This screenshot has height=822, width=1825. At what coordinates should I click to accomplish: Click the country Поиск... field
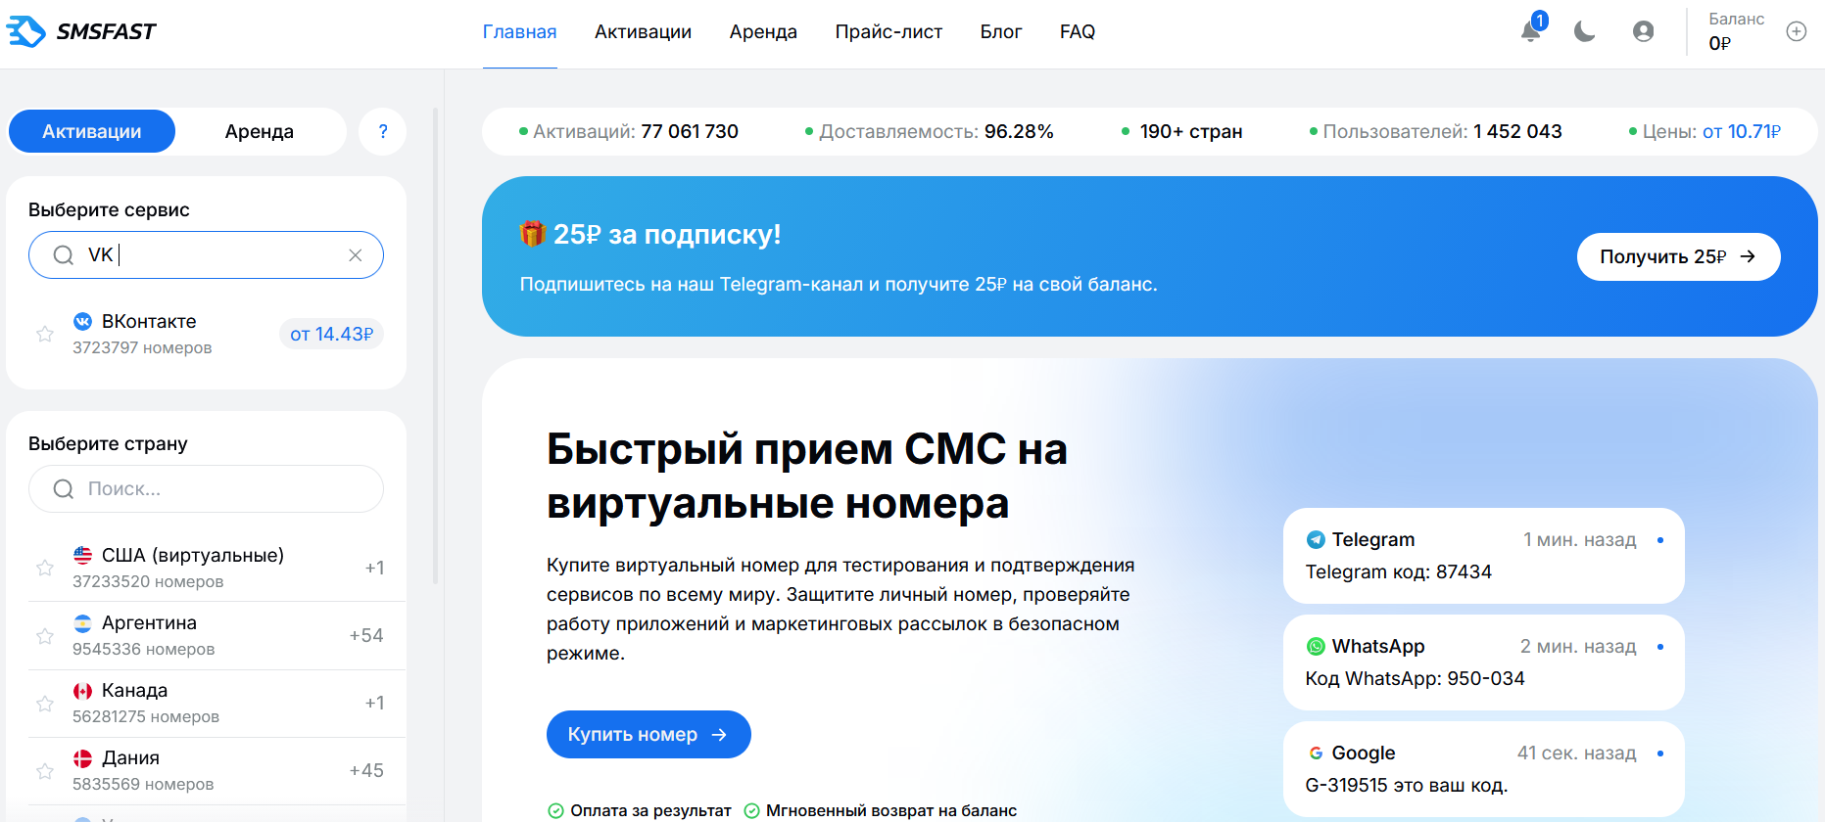(206, 489)
